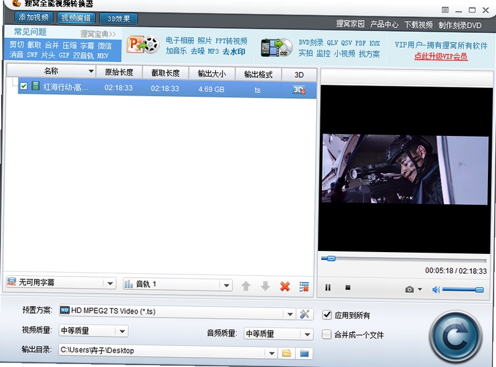The height and width of the screenshot is (367, 496).
Task: Click the film icon of the 红海行动 row
Action: tap(35, 86)
